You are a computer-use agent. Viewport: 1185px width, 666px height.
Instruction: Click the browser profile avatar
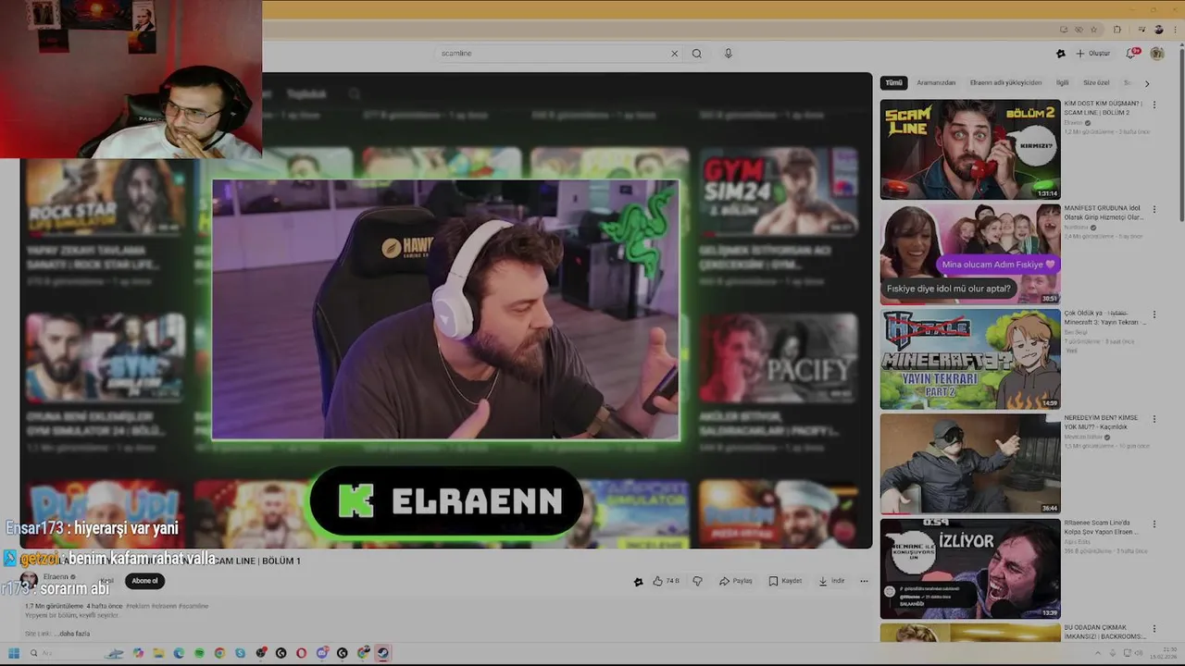[x=1158, y=30]
